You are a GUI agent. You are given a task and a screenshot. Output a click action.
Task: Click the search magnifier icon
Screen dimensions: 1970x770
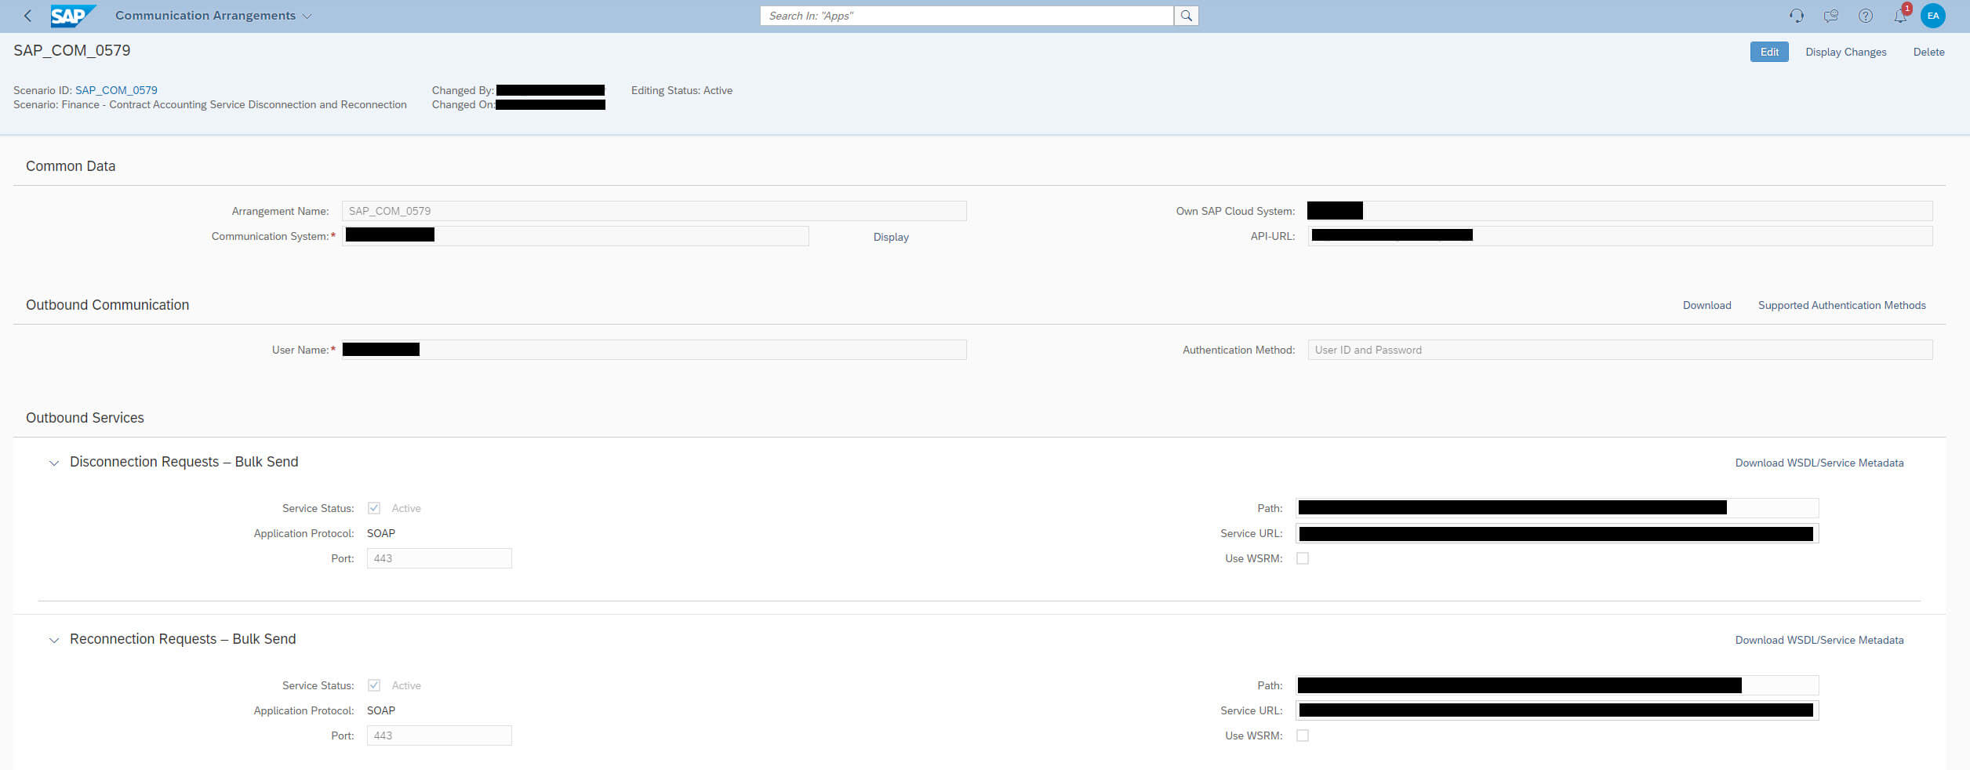(x=1187, y=16)
